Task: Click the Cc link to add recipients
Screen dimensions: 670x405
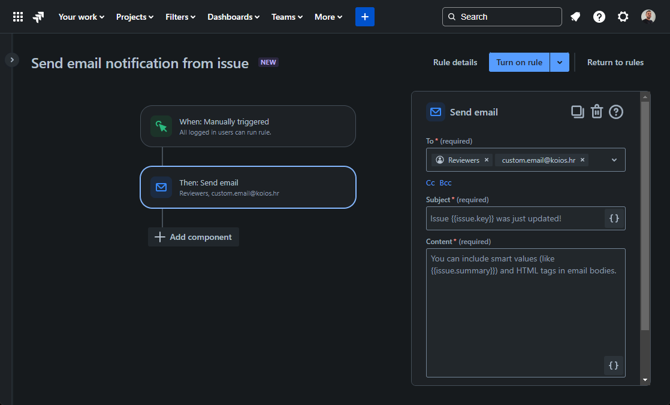Action: (x=430, y=182)
